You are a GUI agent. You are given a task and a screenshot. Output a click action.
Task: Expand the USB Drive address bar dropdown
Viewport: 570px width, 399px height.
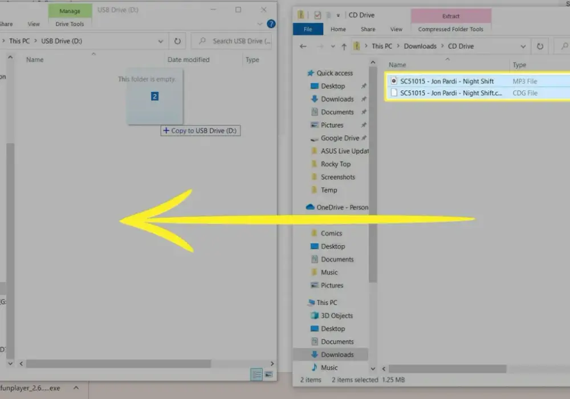160,41
